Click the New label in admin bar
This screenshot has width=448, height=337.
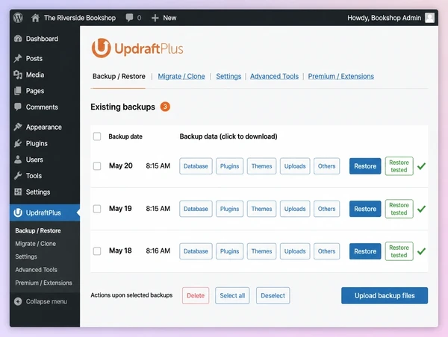tap(169, 18)
